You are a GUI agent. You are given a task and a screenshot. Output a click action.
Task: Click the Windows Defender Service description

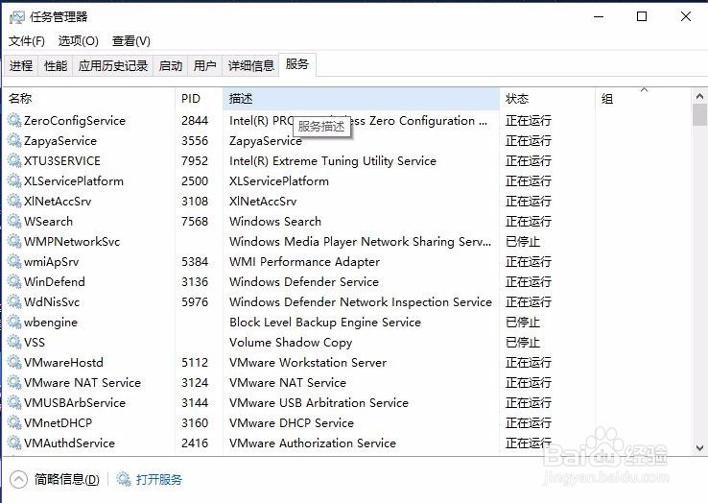point(304,282)
